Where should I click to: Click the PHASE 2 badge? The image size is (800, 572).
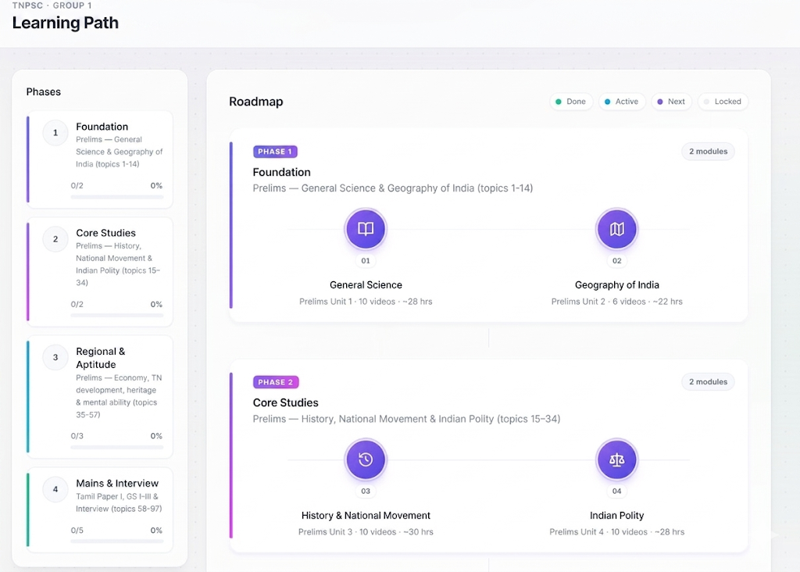pyautogui.click(x=276, y=382)
